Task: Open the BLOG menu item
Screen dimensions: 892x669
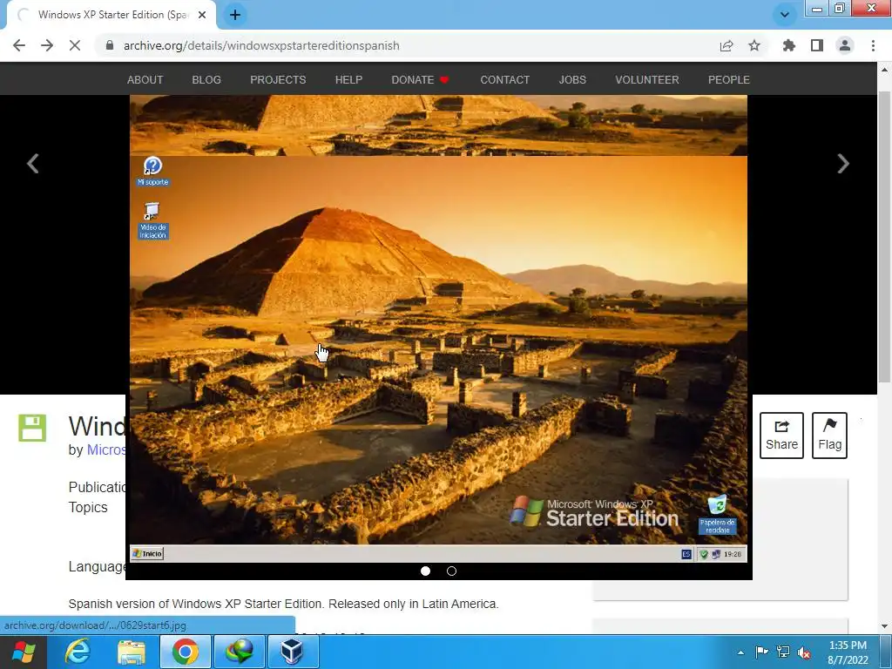Action: [206, 79]
